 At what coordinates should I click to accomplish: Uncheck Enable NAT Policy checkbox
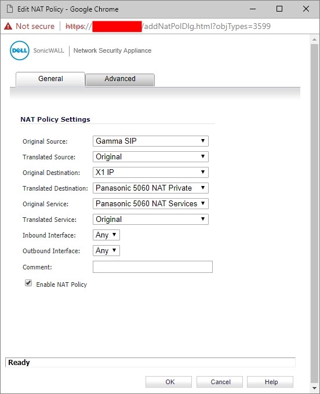[28, 283]
